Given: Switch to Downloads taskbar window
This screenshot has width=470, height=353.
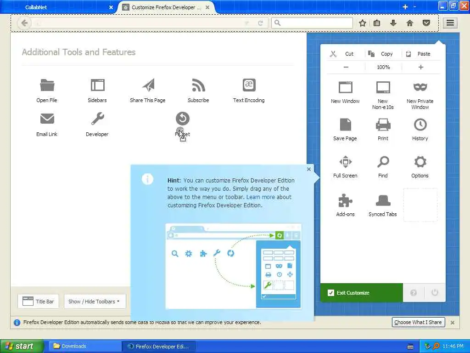Looking at the screenshot, I should 85,347.
